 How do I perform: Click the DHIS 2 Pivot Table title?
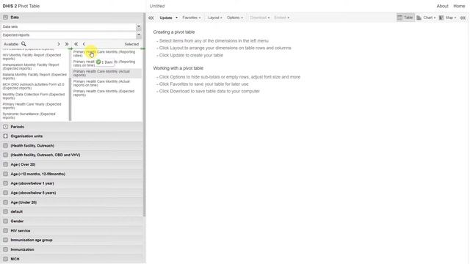[21, 6]
